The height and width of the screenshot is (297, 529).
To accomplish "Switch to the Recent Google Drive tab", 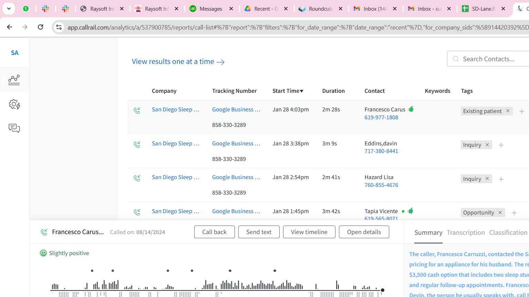I will [x=266, y=9].
